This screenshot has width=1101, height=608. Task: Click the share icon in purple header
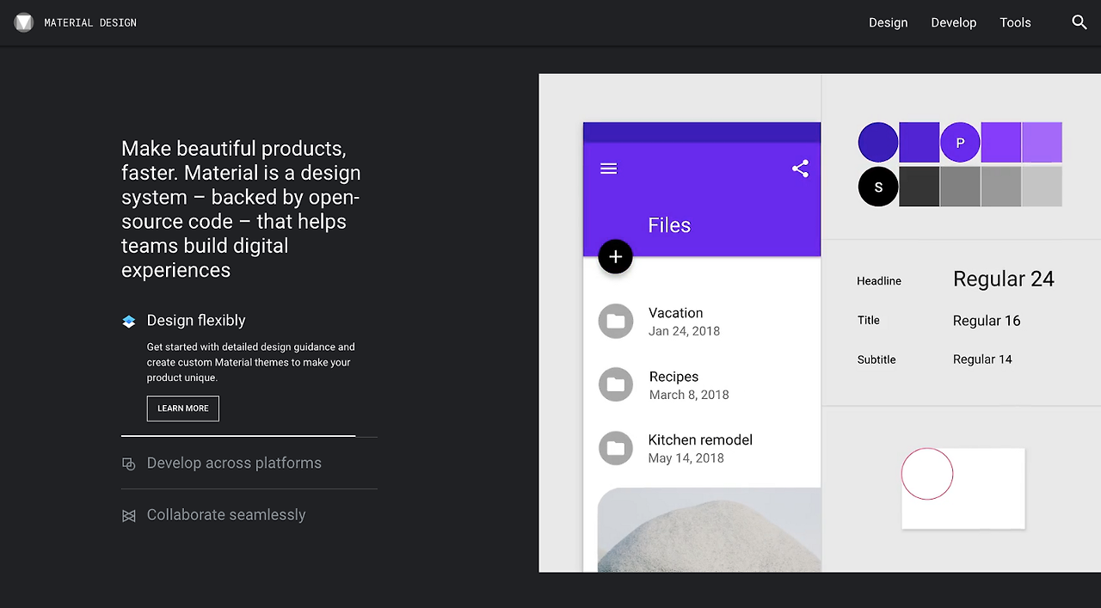[x=800, y=169]
